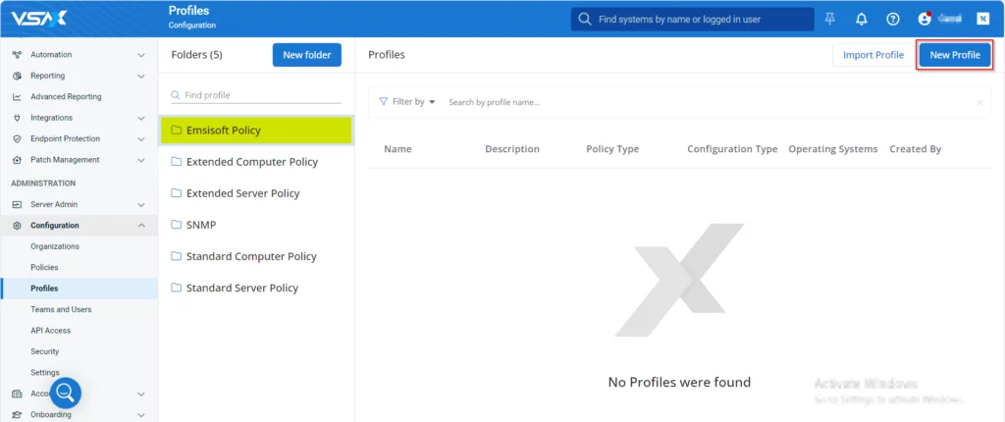
Task: Open the Filter by dropdown
Action: [407, 102]
